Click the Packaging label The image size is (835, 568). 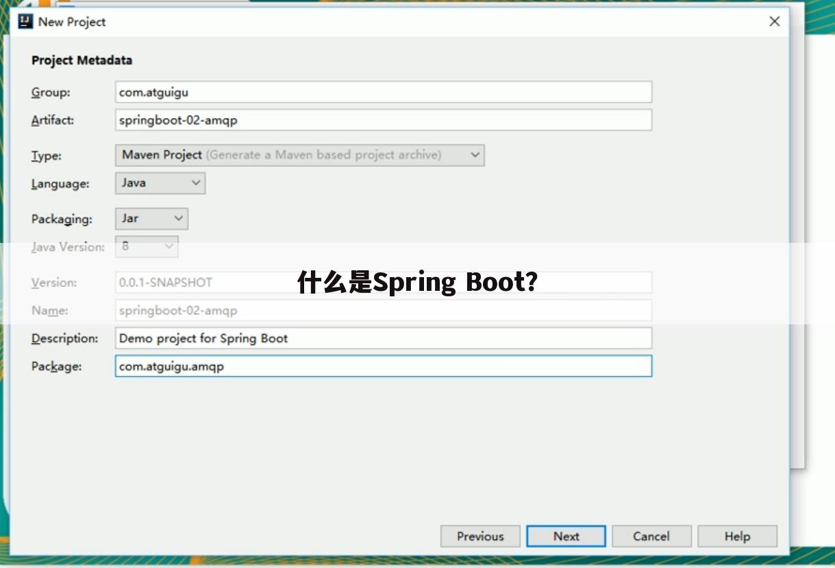pyautogui.click(x=62, y=220)
